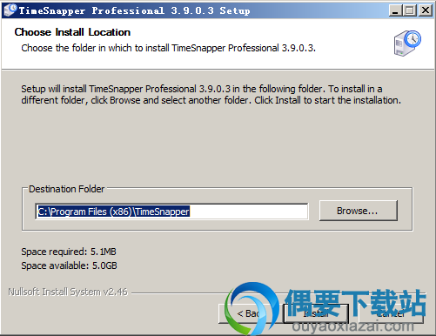Click the computer clock installer icon
Screen dimensions: 436x336
tap(407, 43)
